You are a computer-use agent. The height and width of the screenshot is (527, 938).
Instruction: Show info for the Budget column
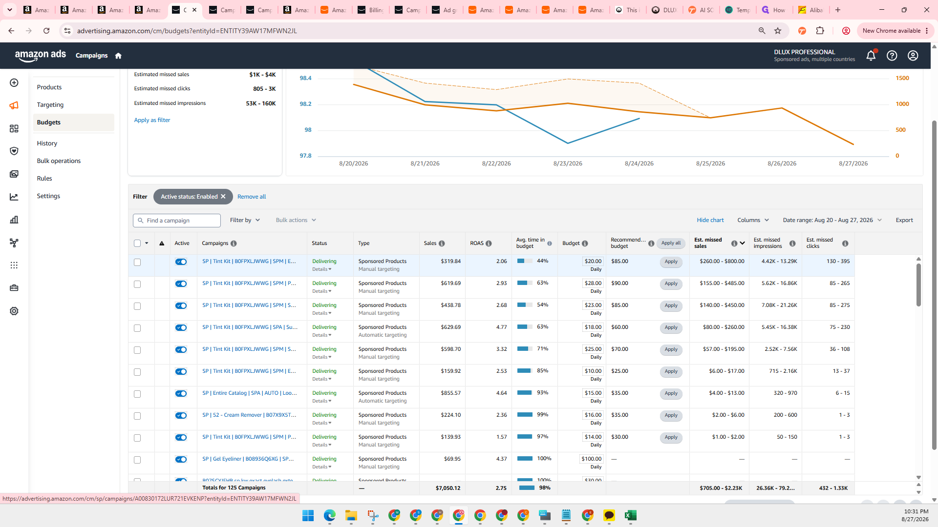pyautogui.click(x=585, y=243)
